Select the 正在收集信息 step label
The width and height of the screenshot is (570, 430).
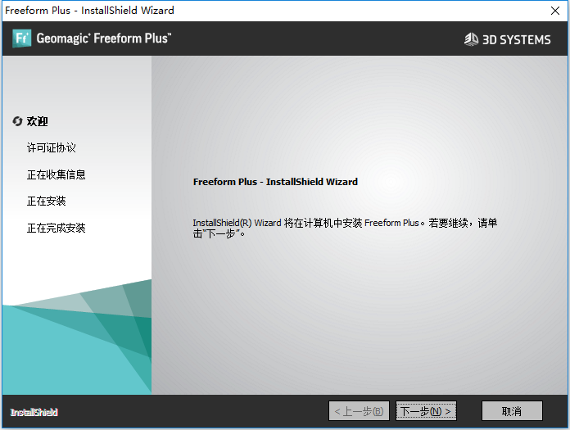(x=56, y=174)
